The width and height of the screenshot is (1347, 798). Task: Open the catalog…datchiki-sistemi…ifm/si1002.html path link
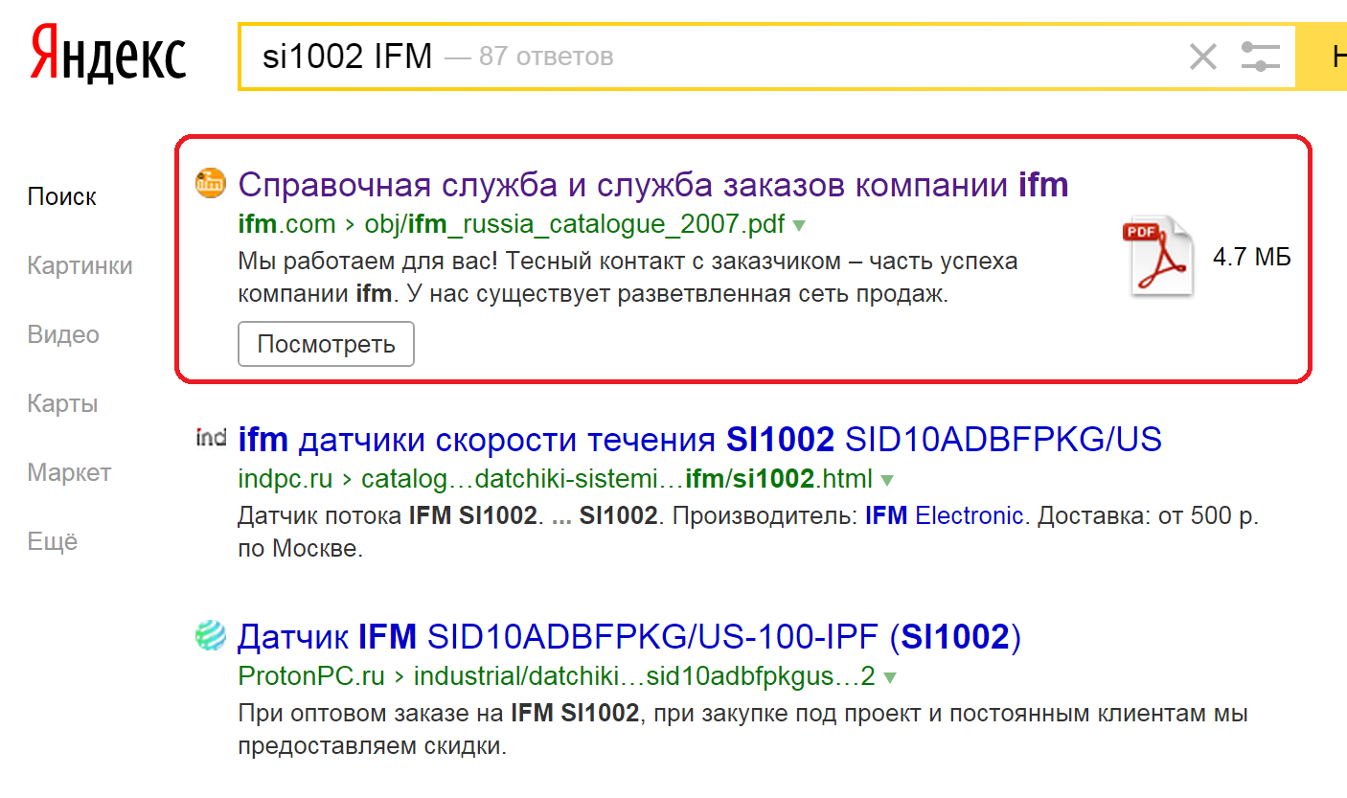coord(617,478)
